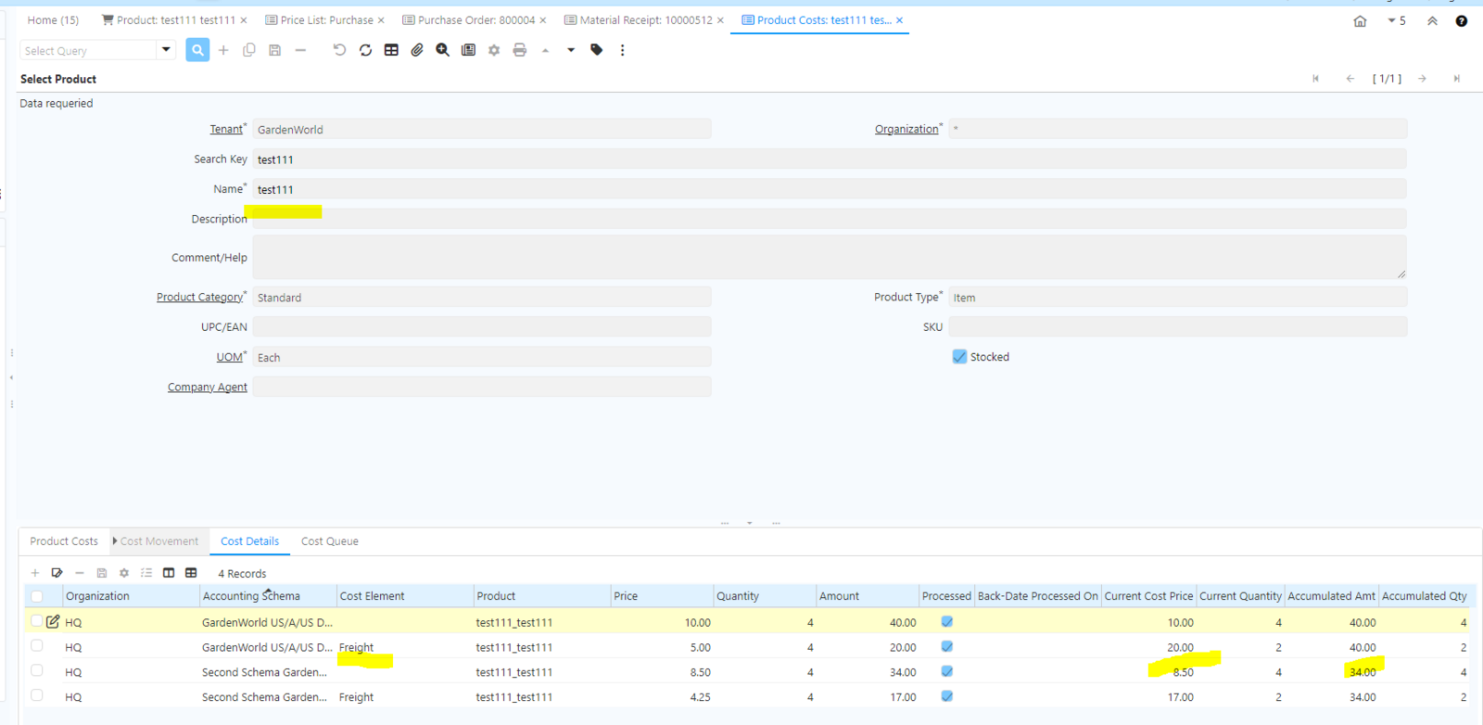Click the label tag icon in toolbar
This screenshot has width=1483, height=725.
coord(597,50)
